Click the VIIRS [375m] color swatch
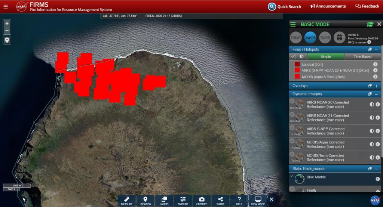The width and height of the screenshot is (383, 207). click(x=297, y=70)
